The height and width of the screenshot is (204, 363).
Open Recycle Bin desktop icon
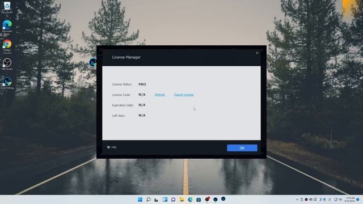[7, 7]
